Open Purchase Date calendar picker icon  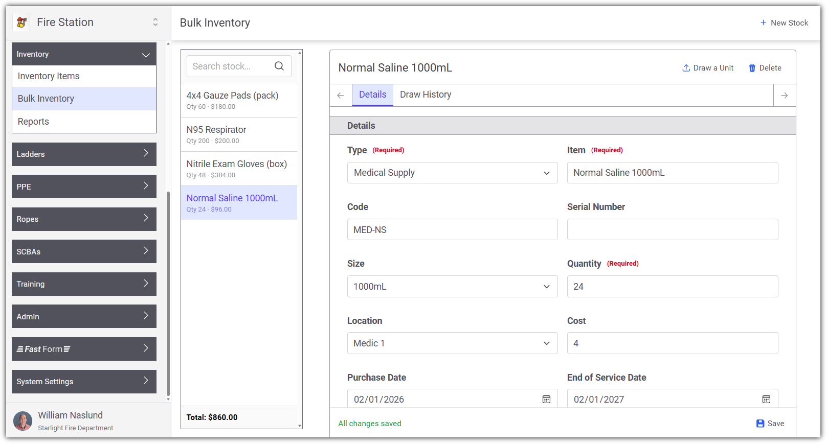click(546, 400)
